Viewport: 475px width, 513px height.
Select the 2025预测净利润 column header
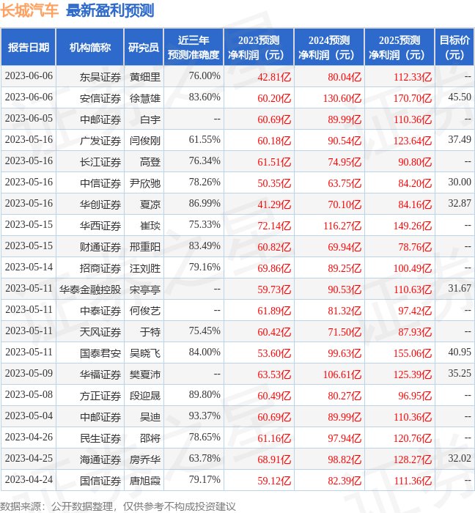[399, 47]
